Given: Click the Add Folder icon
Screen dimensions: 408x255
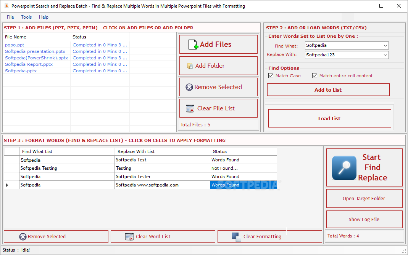Looking at the screenshot, I should (x=190, y=66).
